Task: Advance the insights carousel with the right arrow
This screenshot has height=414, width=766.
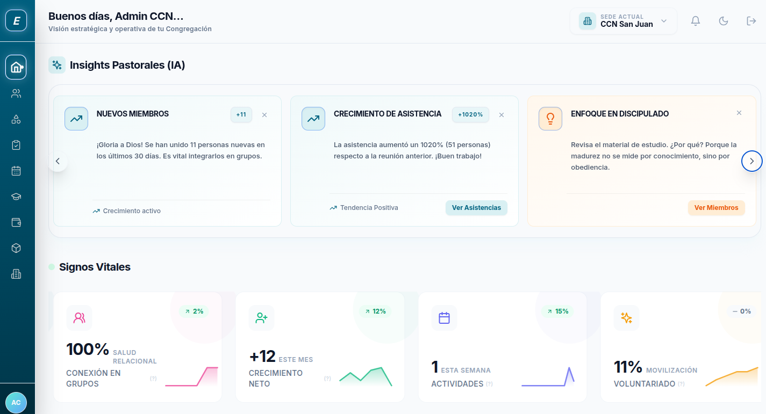Action: click(x=751, y=161)
